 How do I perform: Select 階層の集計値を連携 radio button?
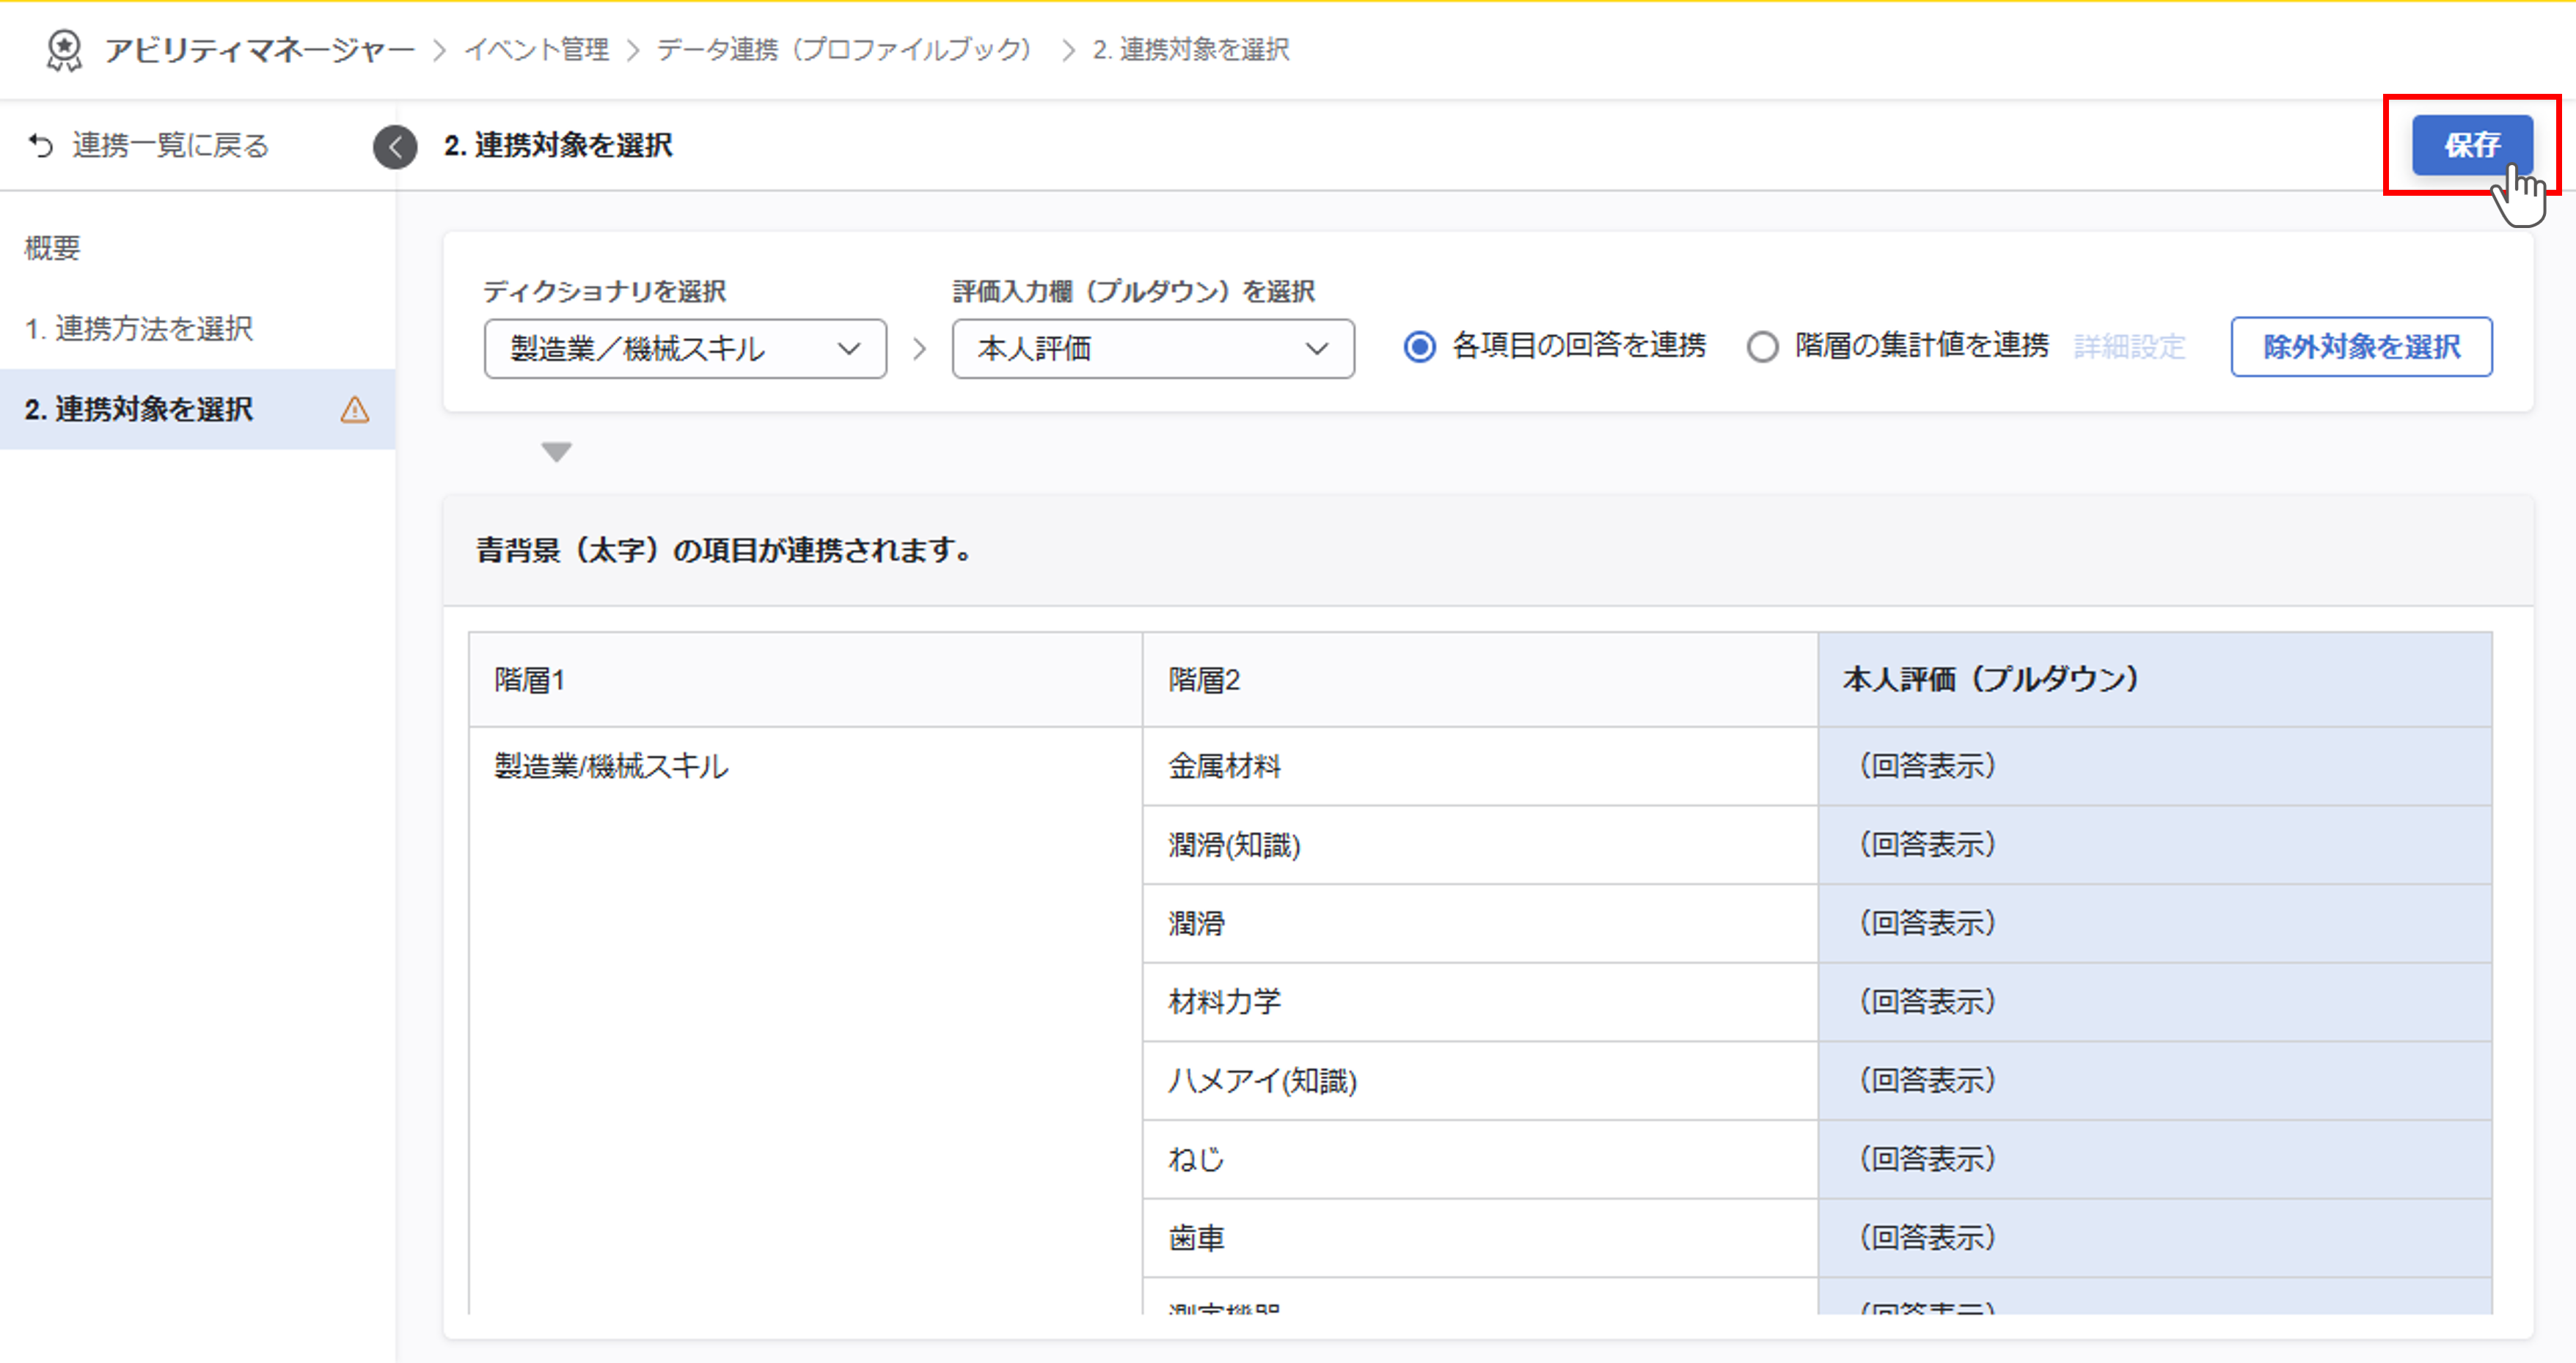pos(1762,347)
